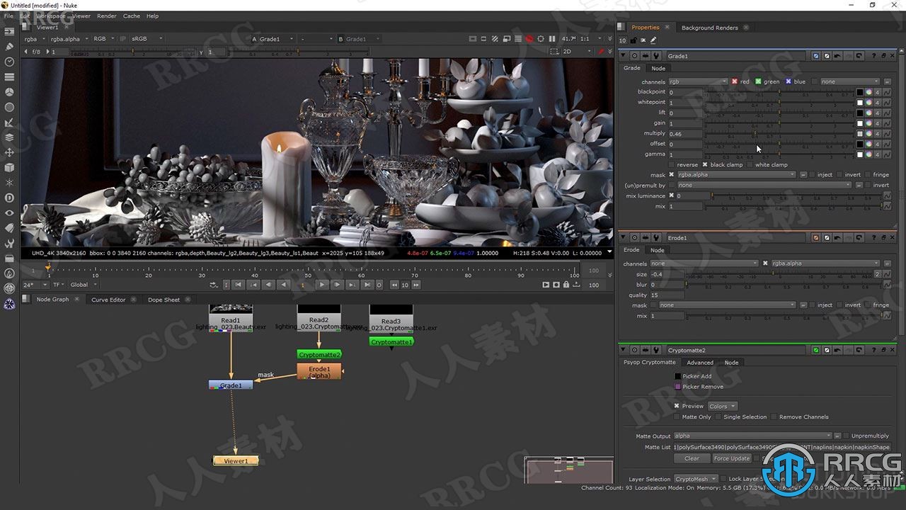Open the Time nodes clock icon

(9, 62)
